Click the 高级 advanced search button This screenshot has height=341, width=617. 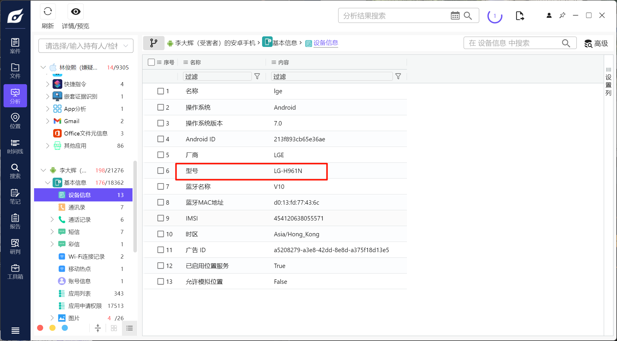pyautogui.click(x=596, y=43)
